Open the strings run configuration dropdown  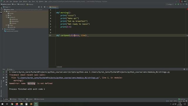point(170,4)
